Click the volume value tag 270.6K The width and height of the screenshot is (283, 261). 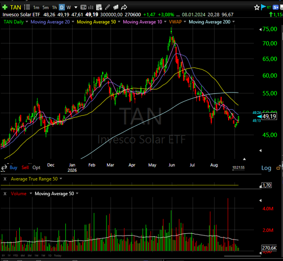tap(269, 248)
